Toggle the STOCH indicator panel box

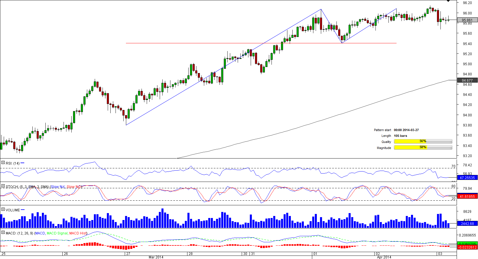pos(3,187)
